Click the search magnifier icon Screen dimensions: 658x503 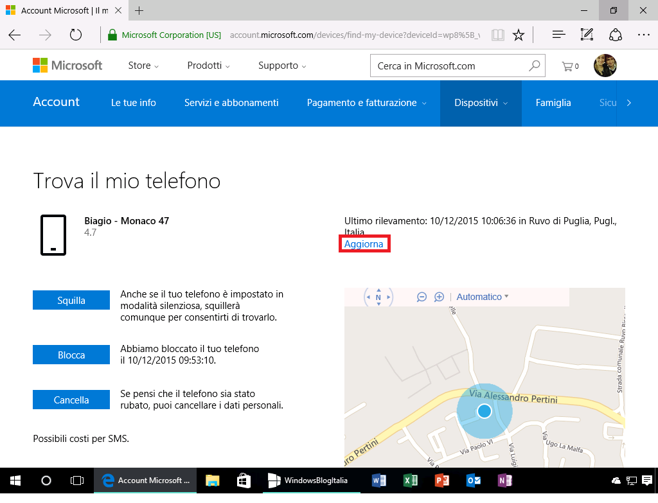coord(534,66)
